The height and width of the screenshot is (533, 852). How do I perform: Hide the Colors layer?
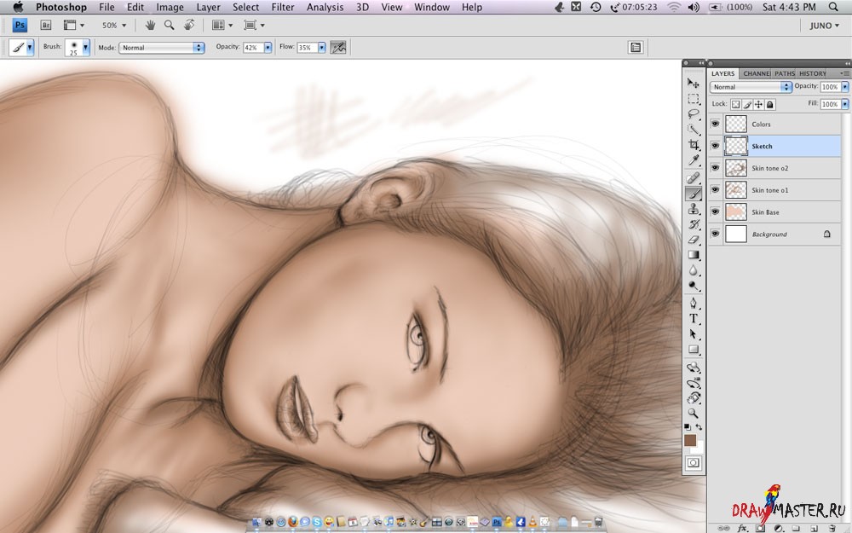pyautogui.click(x=715, y=124)
